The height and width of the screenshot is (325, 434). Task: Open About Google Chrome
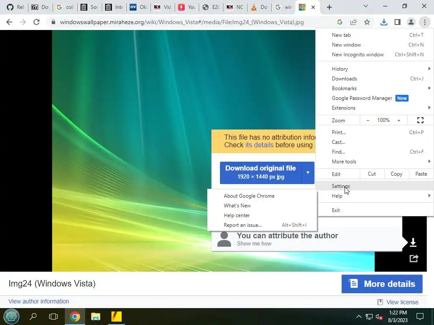tap(262, 196)
